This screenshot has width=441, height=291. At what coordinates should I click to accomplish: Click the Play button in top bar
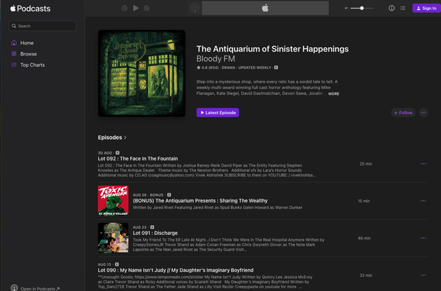tap(136, 8)
